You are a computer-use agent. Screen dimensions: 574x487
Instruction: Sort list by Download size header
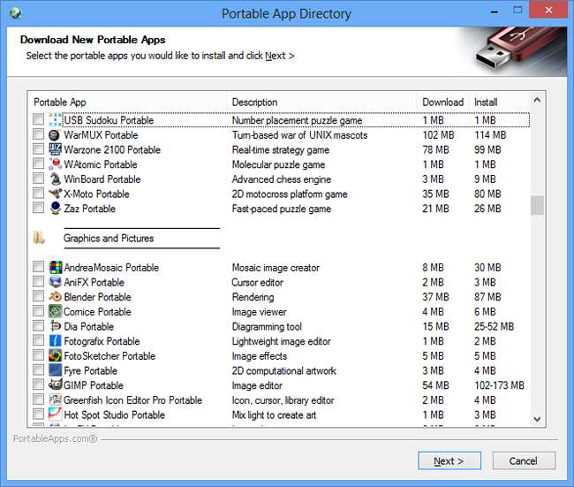click(442, 103)
